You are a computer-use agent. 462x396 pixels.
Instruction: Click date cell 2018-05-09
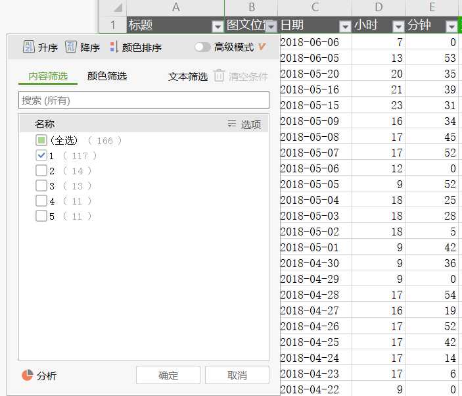316,121
